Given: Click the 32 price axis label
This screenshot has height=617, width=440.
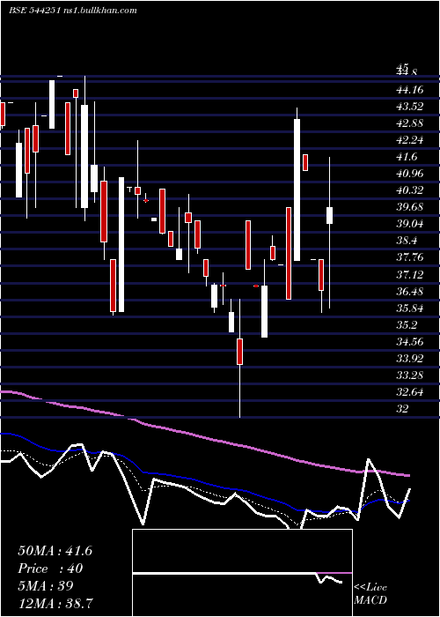Looking at the screenshot, I should (402, 409).
